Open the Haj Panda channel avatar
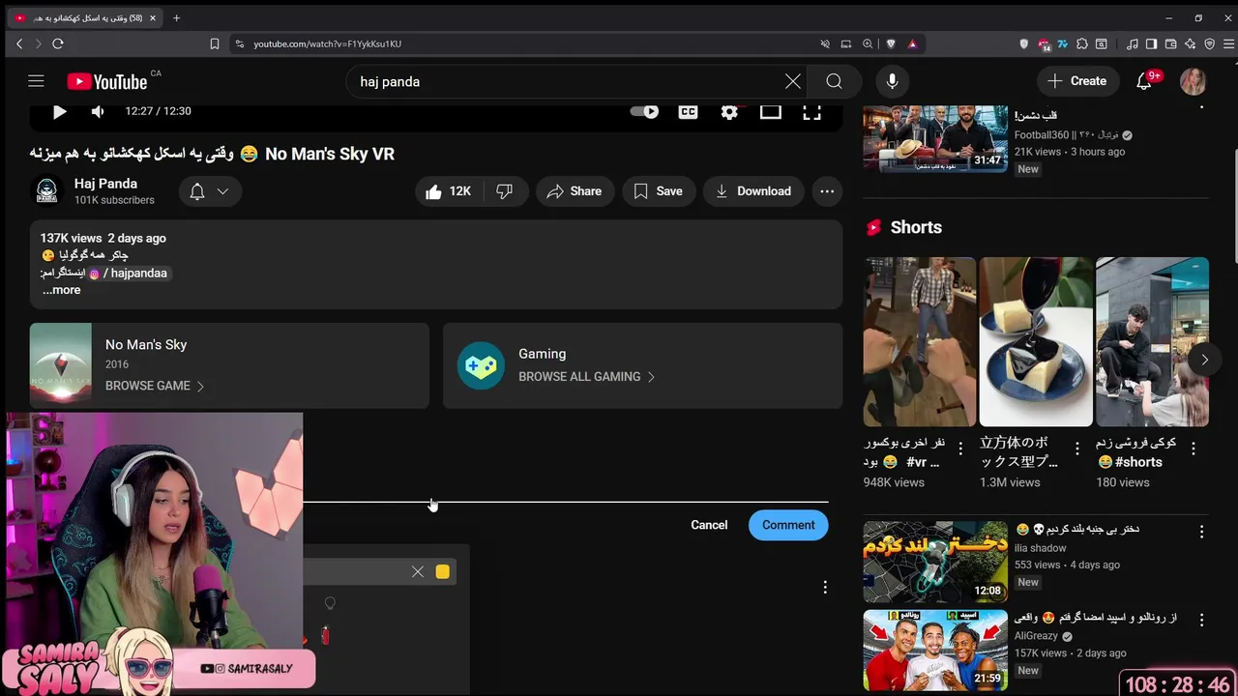 [46, 191]
